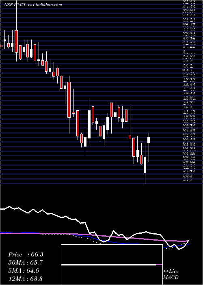The width and height of the screenshot is (203, 285).
Task: Click the 83.9 price axis label
Action: coord(188,61)
